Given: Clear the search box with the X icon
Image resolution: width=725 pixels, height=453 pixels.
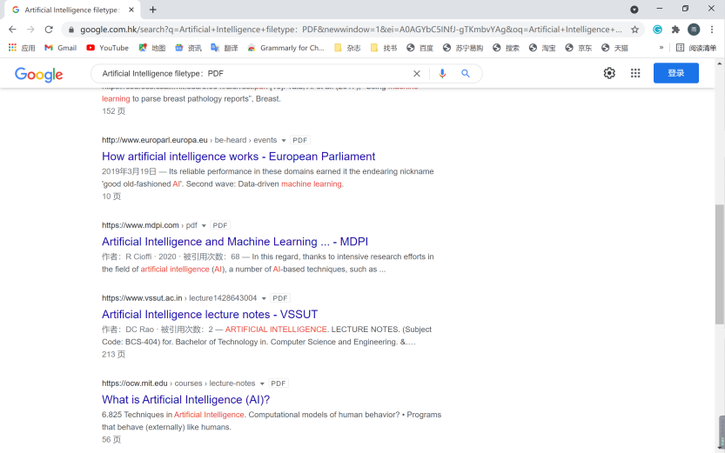Looking at the screenshot, I should pos(417,73).
